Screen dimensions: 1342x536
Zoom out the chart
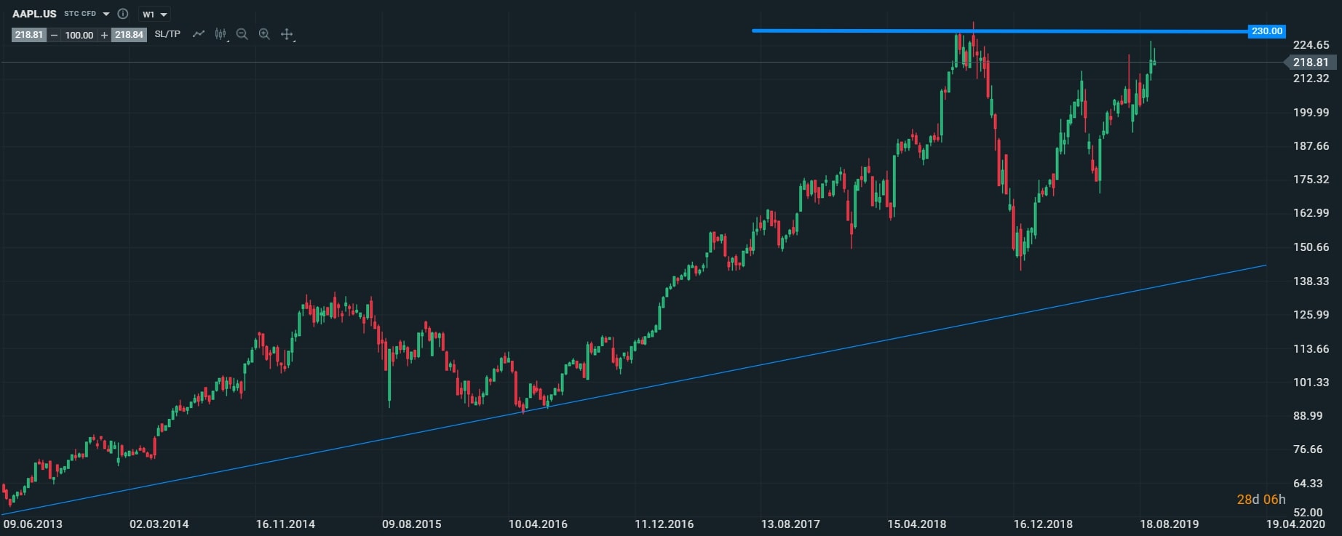click(242, 34)
